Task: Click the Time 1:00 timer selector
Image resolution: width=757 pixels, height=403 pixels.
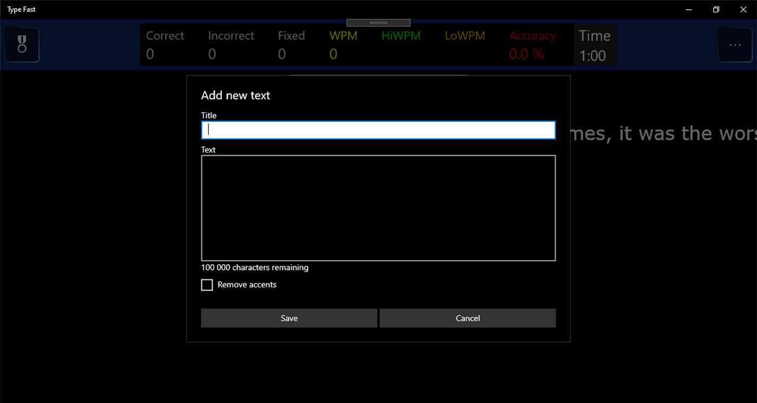Action: [x=595, y=44]
